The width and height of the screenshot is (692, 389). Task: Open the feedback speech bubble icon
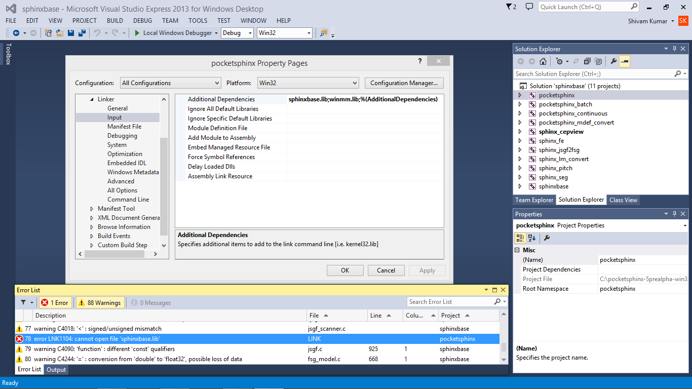tap(529, 7)
